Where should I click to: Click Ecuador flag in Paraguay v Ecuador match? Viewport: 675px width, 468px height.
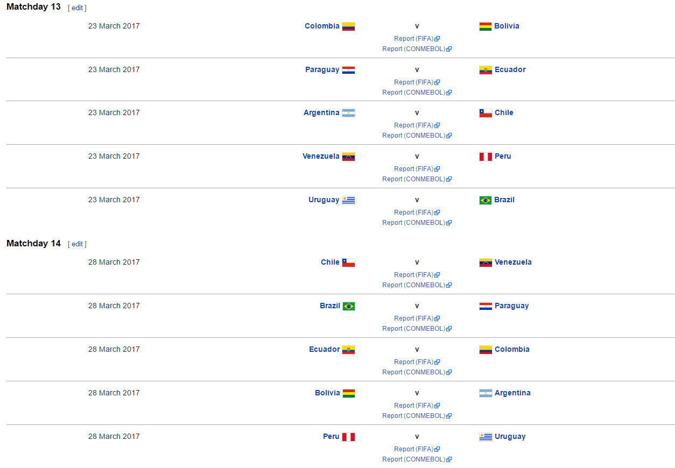tap(486, 70)
